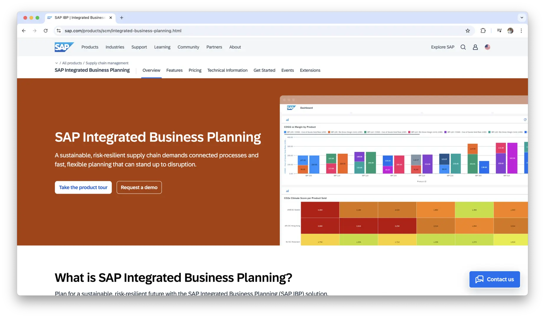Open the Community menu
The height and width of the screenshot is (318, 545).
[x=188, y=47]
